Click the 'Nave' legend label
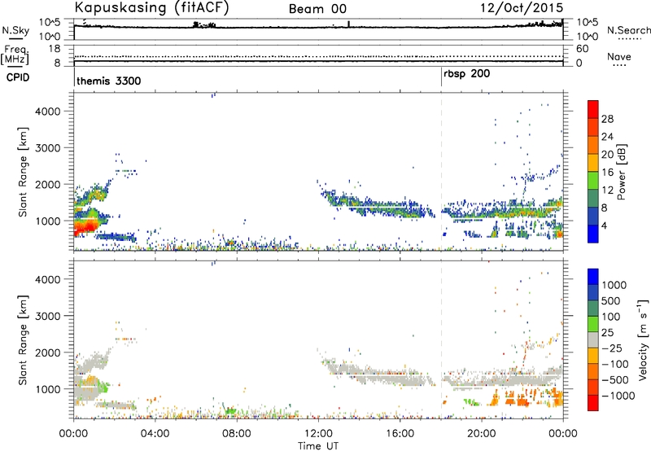The width and height of the screenshot is (651, 451). (619, 56)
